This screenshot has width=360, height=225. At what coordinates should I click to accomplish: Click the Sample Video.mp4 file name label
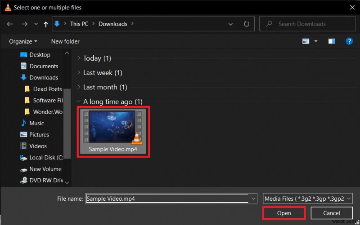(x=113, y=150)
